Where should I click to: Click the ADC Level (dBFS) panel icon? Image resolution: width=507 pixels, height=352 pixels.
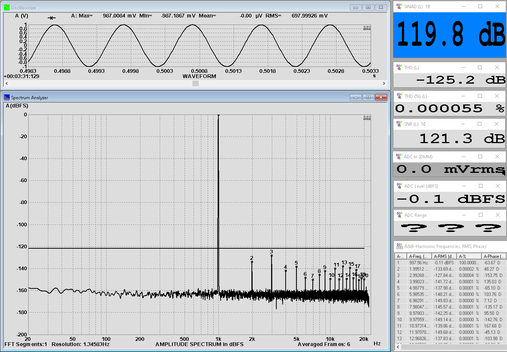tap(399, 186)
